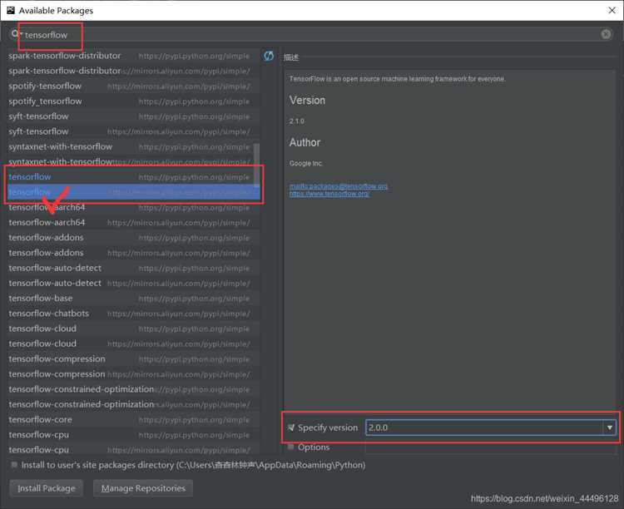The width and height of the screenshot is (624, 509).
Task: Enable install to user's site packages directory
Action: 14,465
